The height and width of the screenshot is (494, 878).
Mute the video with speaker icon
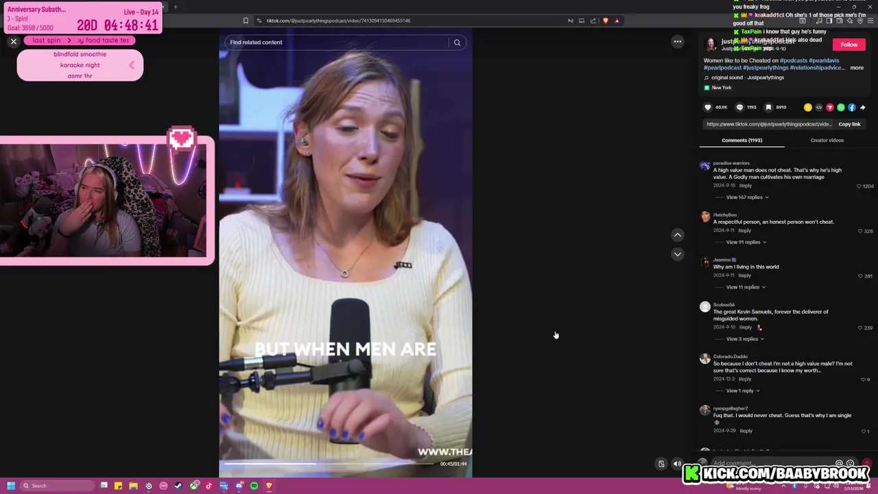coord(677,464)
